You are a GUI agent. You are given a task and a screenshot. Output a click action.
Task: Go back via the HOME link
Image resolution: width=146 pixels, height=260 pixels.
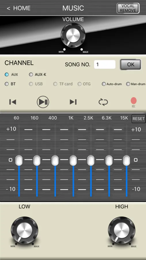tap(18, 8)
